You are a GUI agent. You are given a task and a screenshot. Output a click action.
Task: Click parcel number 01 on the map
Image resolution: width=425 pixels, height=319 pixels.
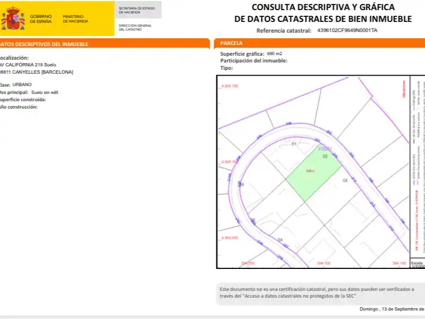coord(294,144)
